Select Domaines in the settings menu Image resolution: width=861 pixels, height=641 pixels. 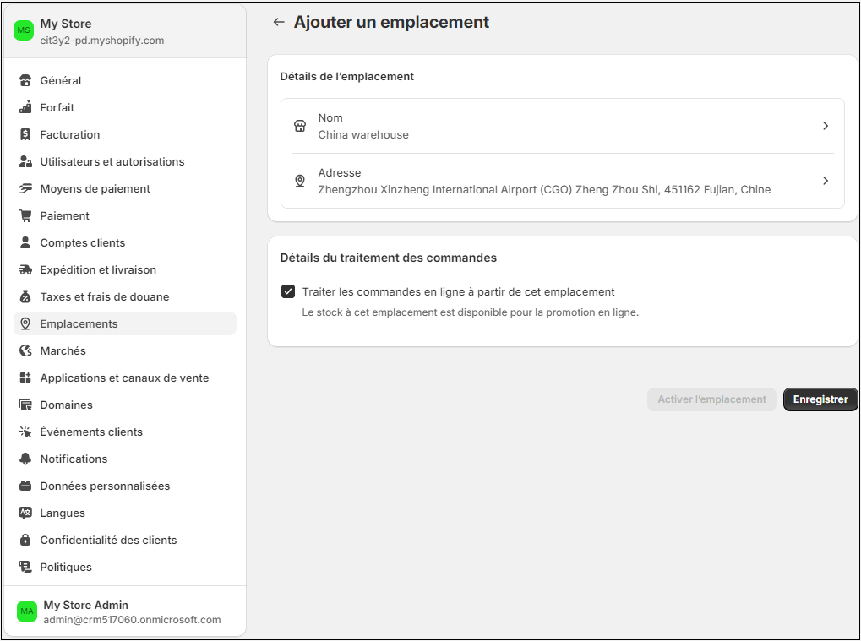67,405
